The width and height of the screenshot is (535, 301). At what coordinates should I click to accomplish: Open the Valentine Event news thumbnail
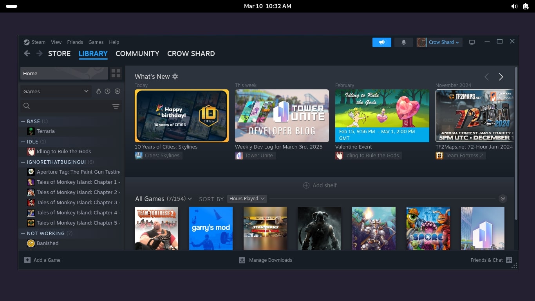tap(382, 116)
